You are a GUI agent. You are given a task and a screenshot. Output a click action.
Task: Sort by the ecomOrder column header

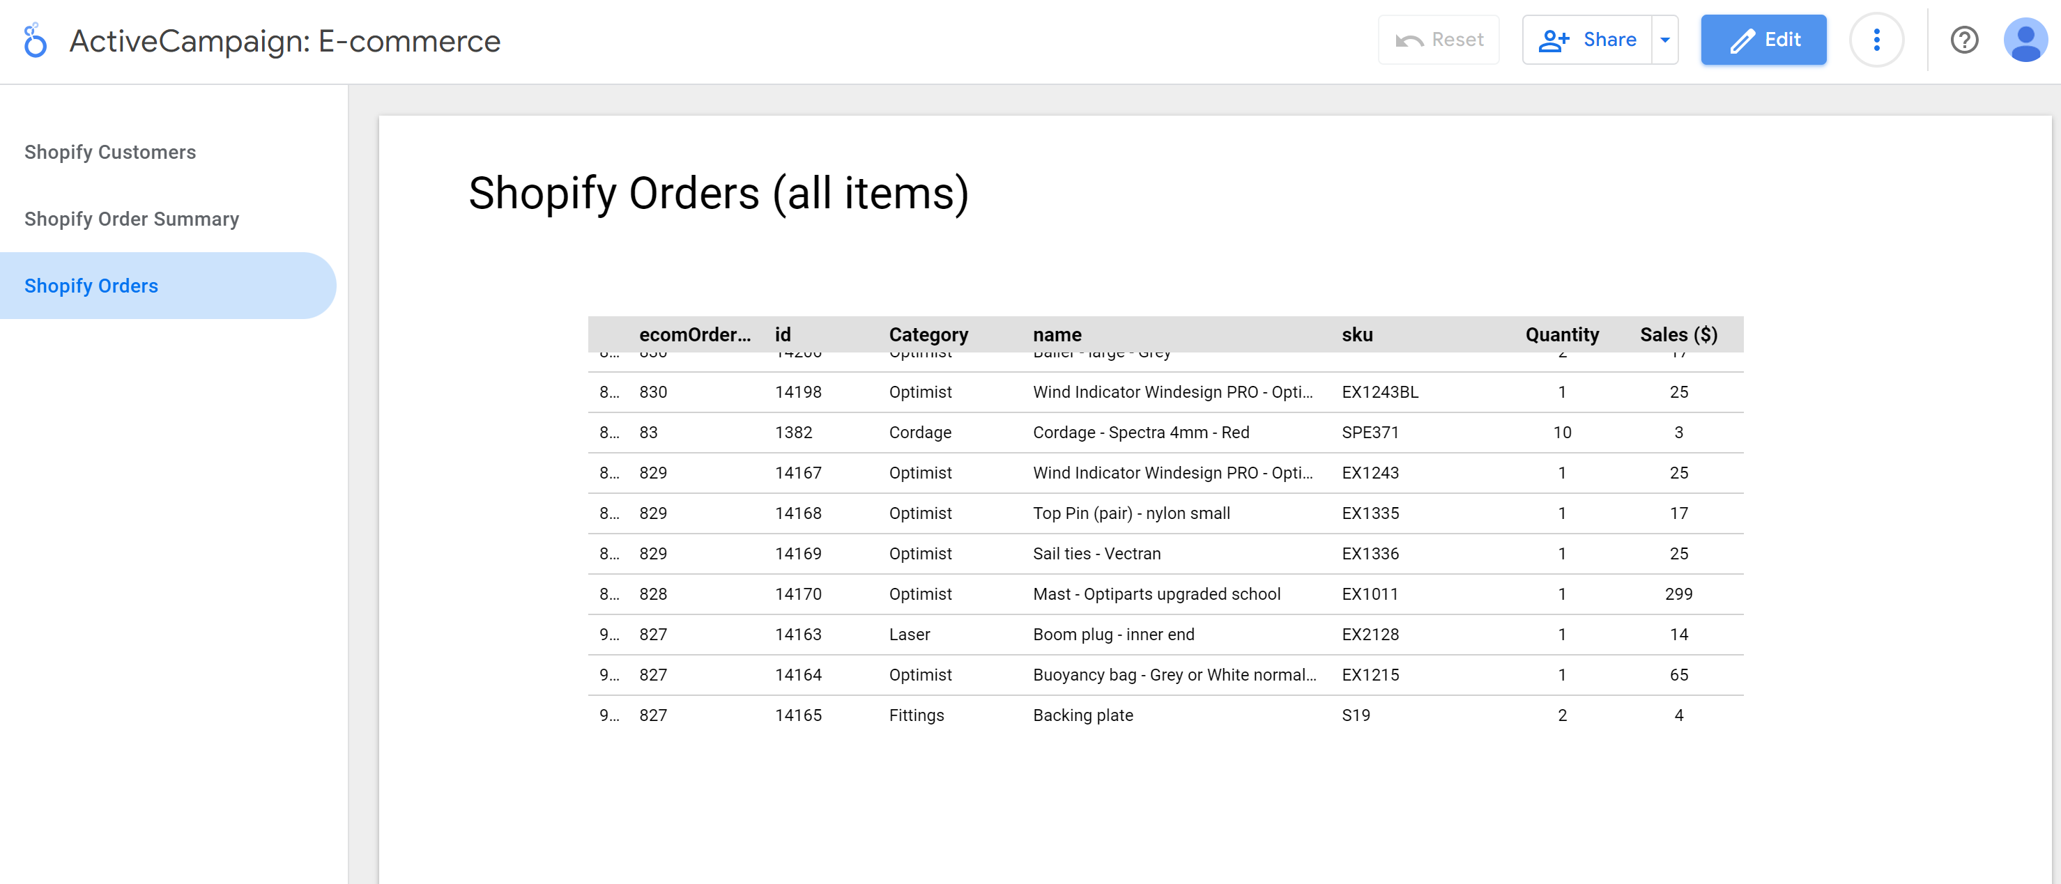[694, 334]
